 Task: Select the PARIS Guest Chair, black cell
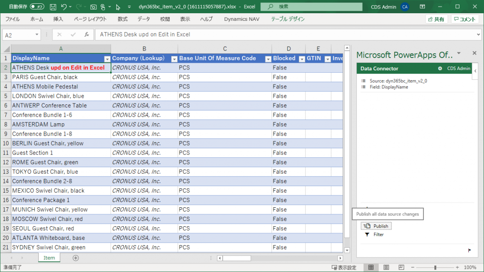pyautogui.click(x=61, y=77)
